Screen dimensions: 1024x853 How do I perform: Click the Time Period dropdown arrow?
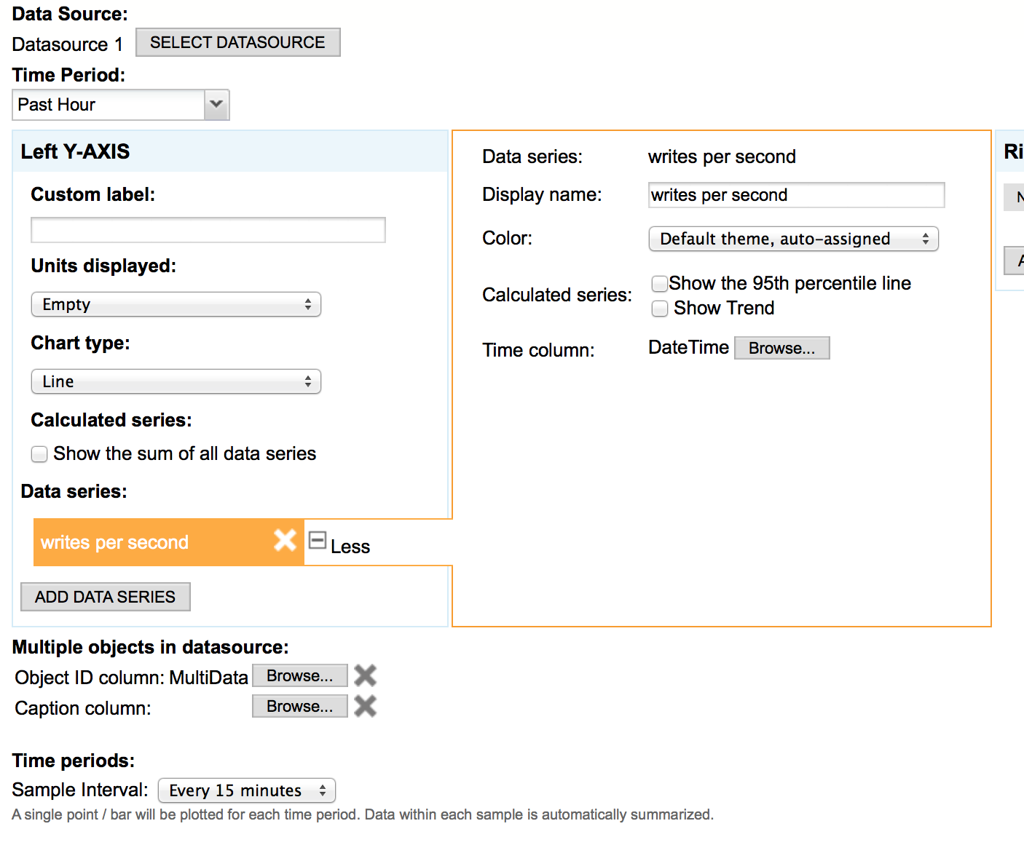coord(216,105)
